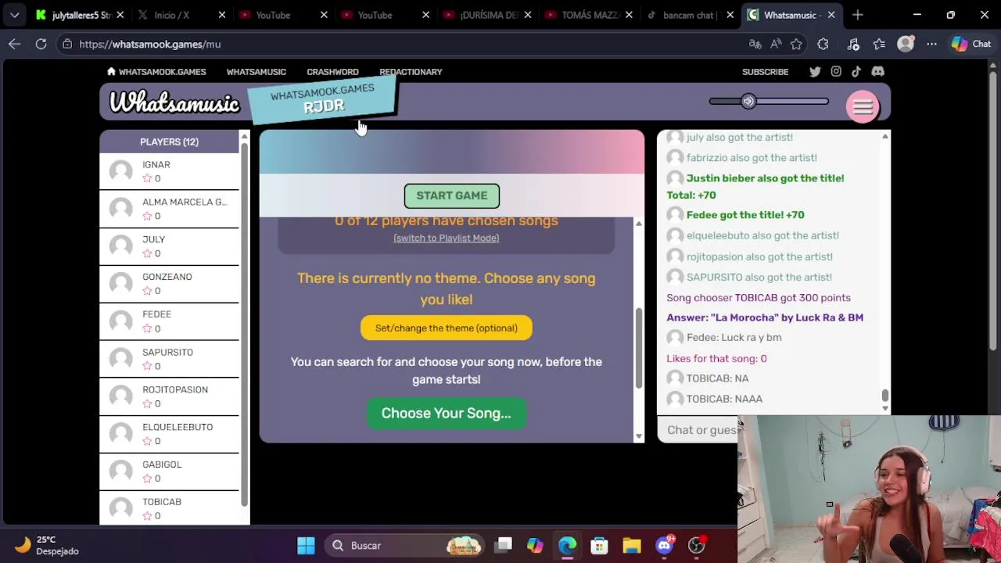
Task: Open browser extensions puzzle icon
Action: (823, 45)
